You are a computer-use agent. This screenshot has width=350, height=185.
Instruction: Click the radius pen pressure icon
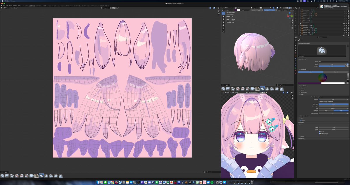[x=346, y=64]
